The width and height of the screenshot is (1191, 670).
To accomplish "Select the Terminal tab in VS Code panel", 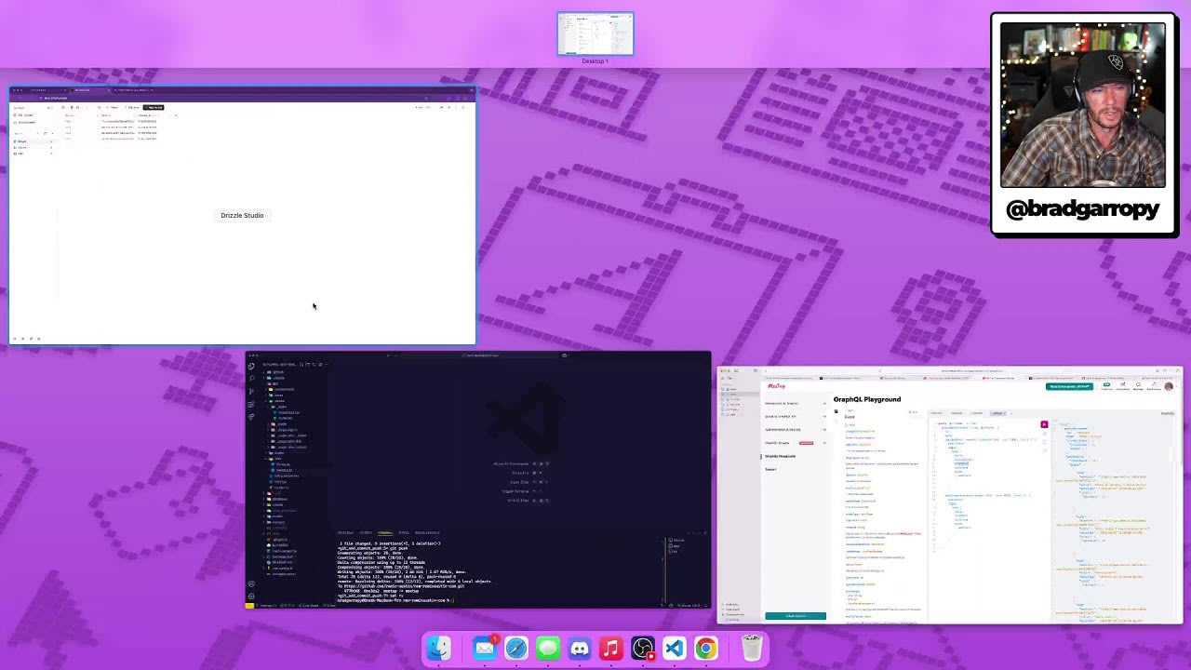I will click(x=385, y=533).
